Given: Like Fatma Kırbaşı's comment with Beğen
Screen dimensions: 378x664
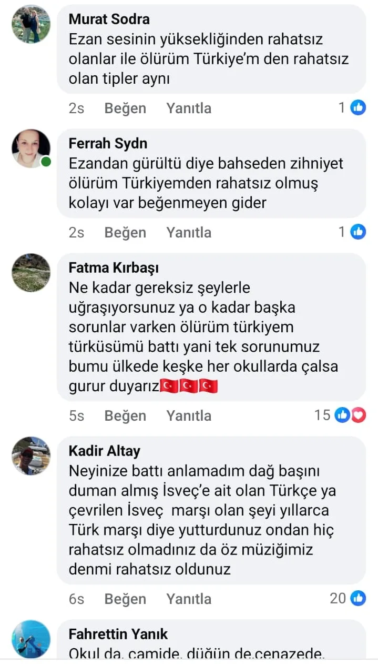Looking at the screenshot, I should tap(125, 415).
